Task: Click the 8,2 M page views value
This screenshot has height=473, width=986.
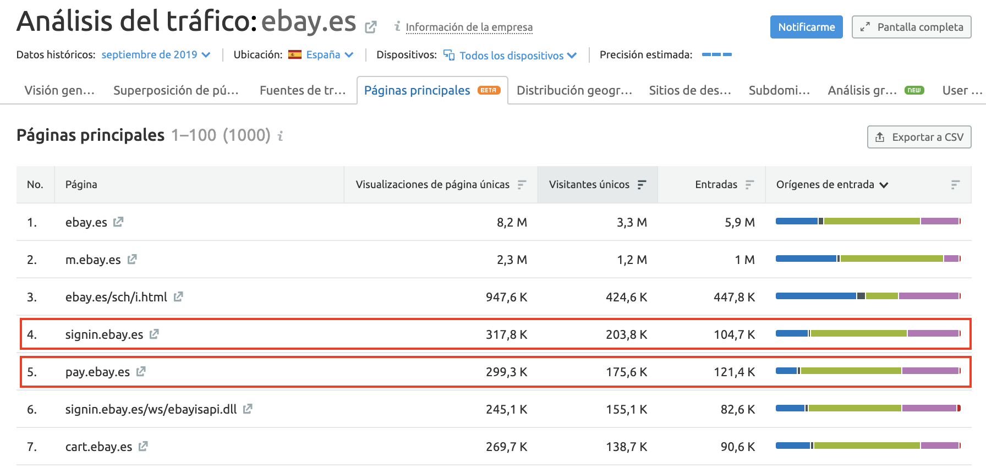Action: (x=512, y=222)
